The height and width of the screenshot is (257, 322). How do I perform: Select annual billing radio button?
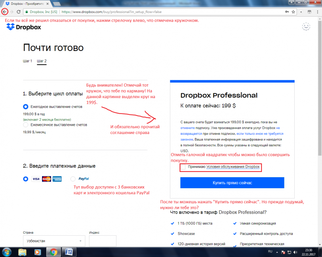coord(26,107)
